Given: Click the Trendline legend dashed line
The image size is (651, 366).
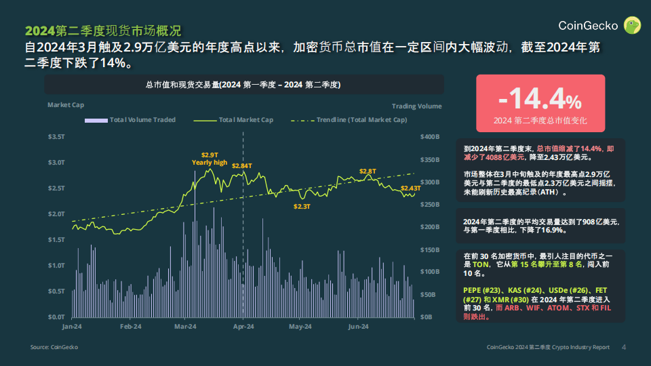Looking at the screenshot, I should 302,121.
